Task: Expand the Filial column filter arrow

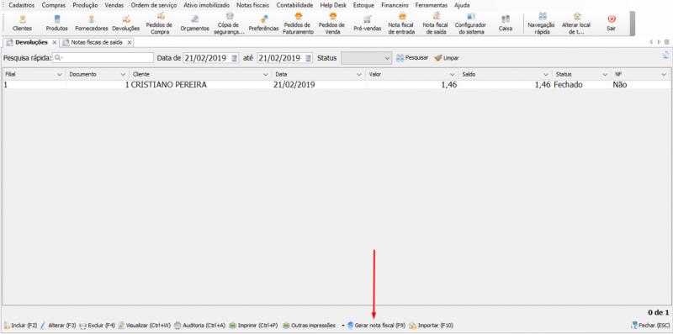Action: pyautogui.click(x=59, y=75)
